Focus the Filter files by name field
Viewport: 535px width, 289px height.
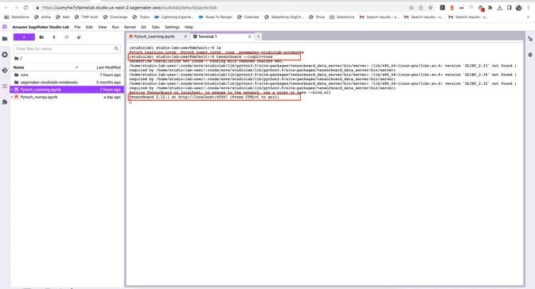point(67,48)
